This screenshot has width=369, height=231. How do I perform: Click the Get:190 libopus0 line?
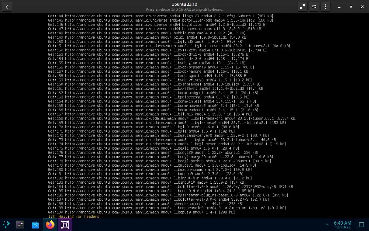click(x=142, y=212)
